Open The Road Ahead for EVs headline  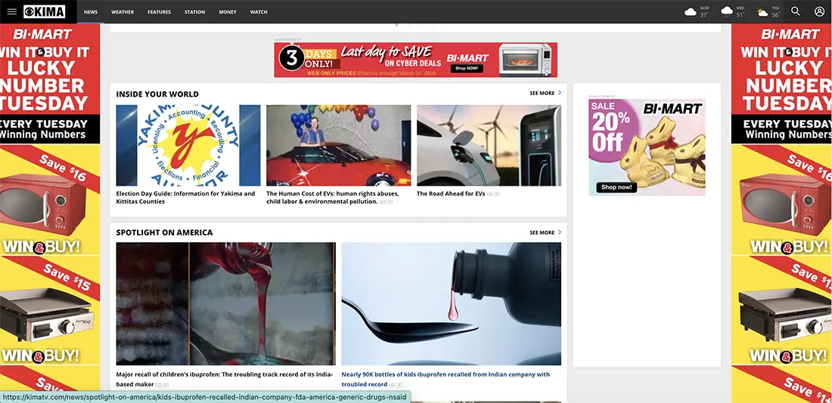coord(451,194)
